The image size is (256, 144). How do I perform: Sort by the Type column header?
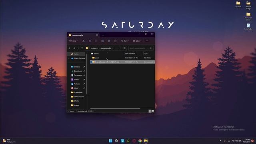[x=146, y=54]
